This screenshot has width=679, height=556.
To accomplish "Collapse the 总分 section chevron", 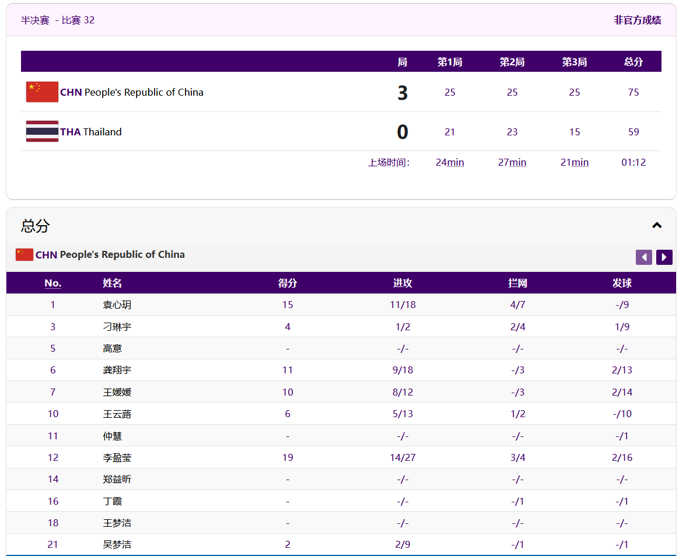I will [657, 225].
